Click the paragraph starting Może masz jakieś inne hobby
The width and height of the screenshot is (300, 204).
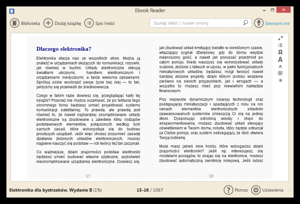click(211, 153)
